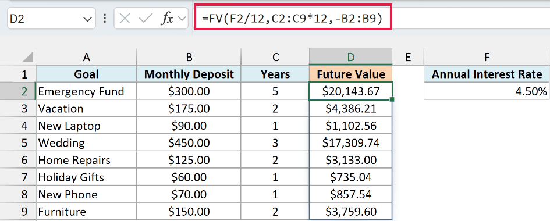Select the $3,133.00 future value cell

pos(350,160)
